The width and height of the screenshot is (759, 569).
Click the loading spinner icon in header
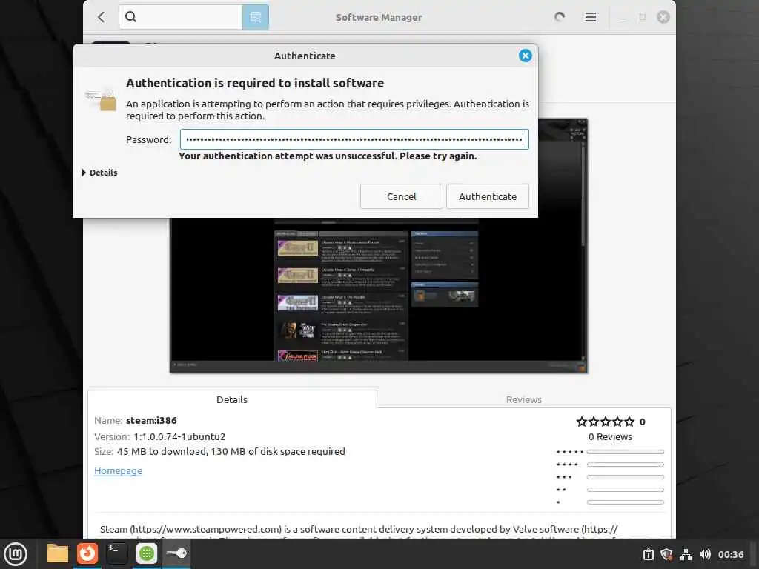point(560,18)
